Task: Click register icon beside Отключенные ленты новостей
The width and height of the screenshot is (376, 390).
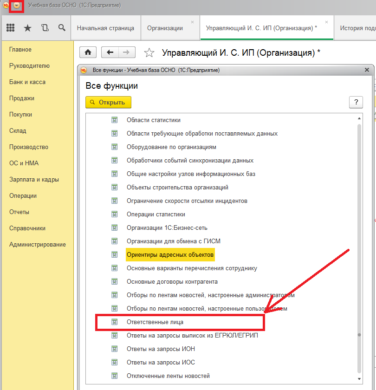Action: [x=114, y=375]
